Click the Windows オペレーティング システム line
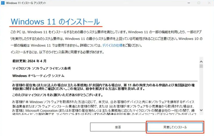 point(38,76)
